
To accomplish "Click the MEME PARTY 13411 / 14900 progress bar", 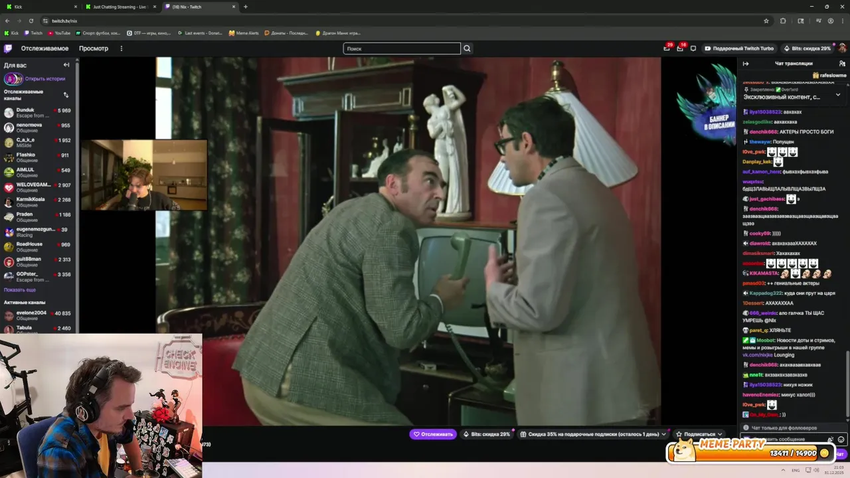I will (x=751, y=451).
